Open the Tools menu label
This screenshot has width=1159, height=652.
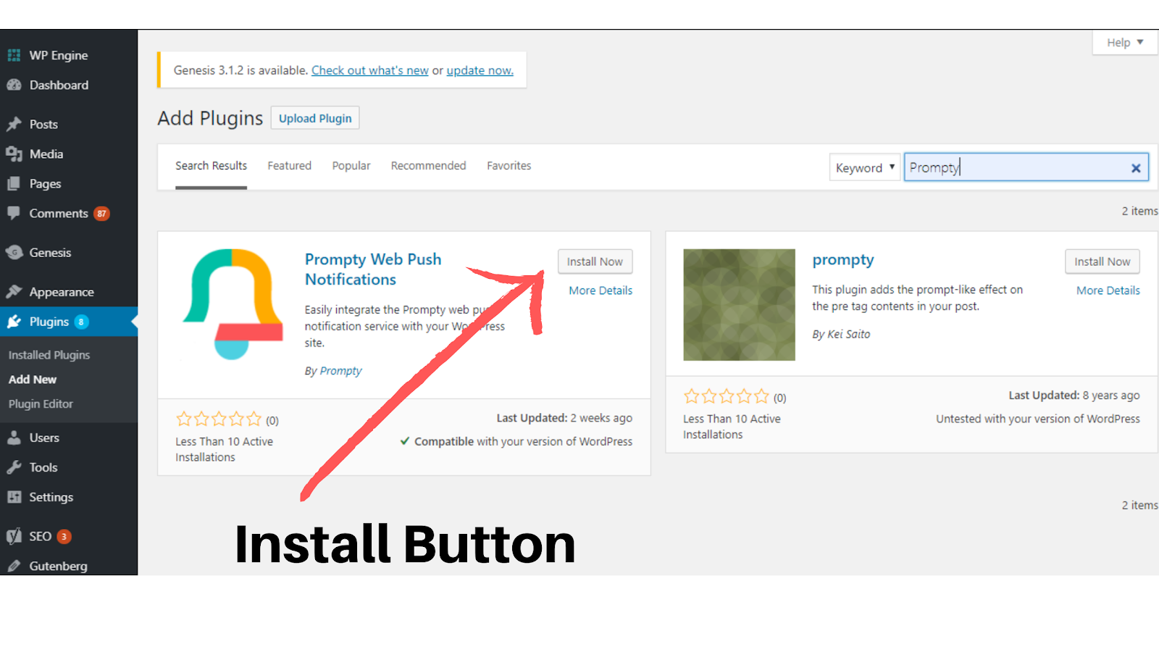[x=43, y=467]
